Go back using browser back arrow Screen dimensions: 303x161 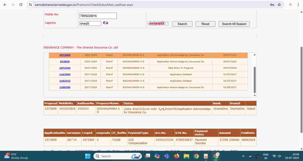[x=5, y=5]
